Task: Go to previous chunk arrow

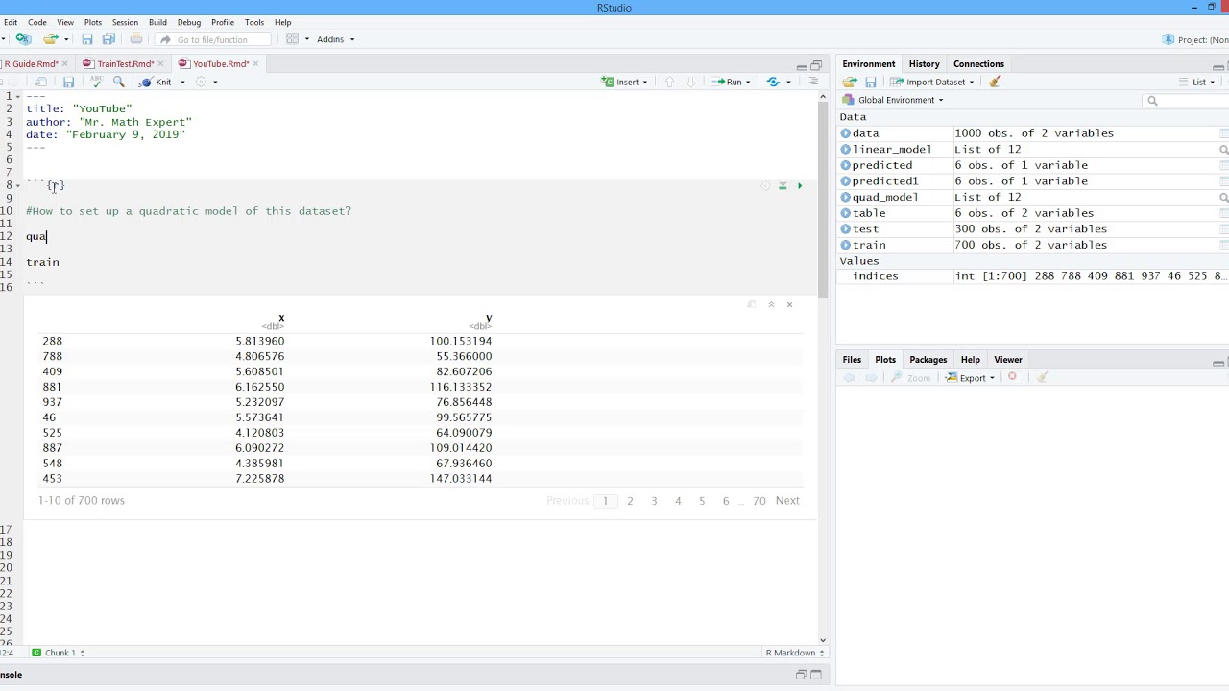Action: [670, 82]
